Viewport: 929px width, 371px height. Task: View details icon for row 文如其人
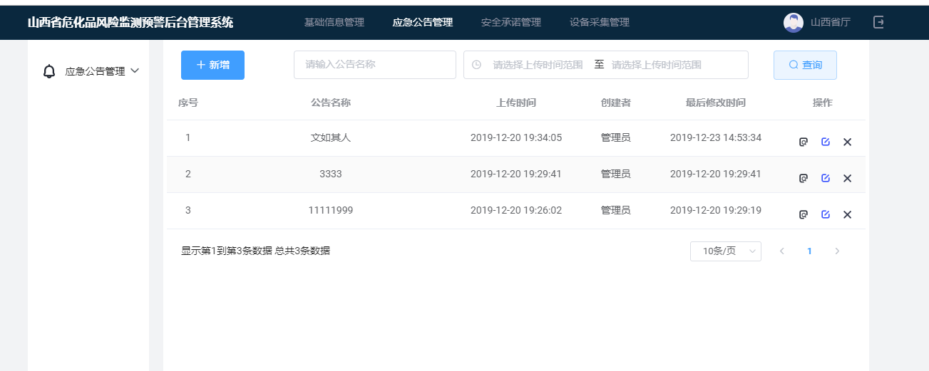click(803, 142)
